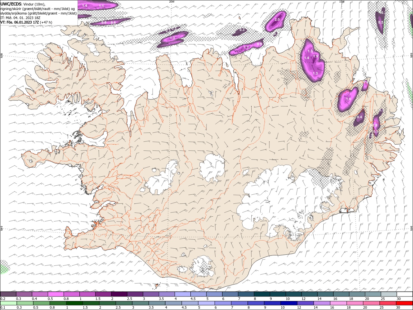Click the 15W longitude label

(342, 2)
